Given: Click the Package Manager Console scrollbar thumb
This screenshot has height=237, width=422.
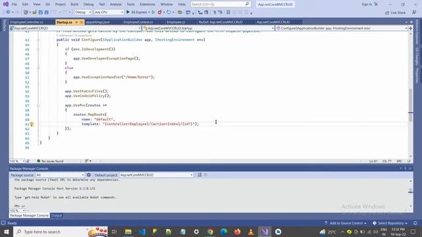Looking at the screenshot, I should click(410, 190).
